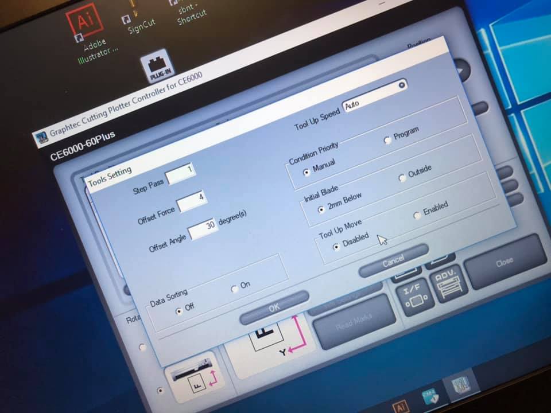Confirm Tools Setting with OK
Screen dimensions: 551x413
[x=274, y=307]
